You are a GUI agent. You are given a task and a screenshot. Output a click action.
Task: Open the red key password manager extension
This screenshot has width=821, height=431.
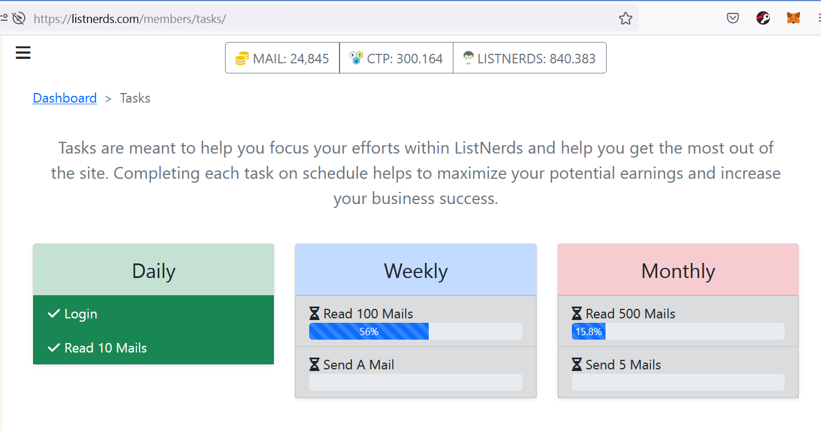click(763, 18)
